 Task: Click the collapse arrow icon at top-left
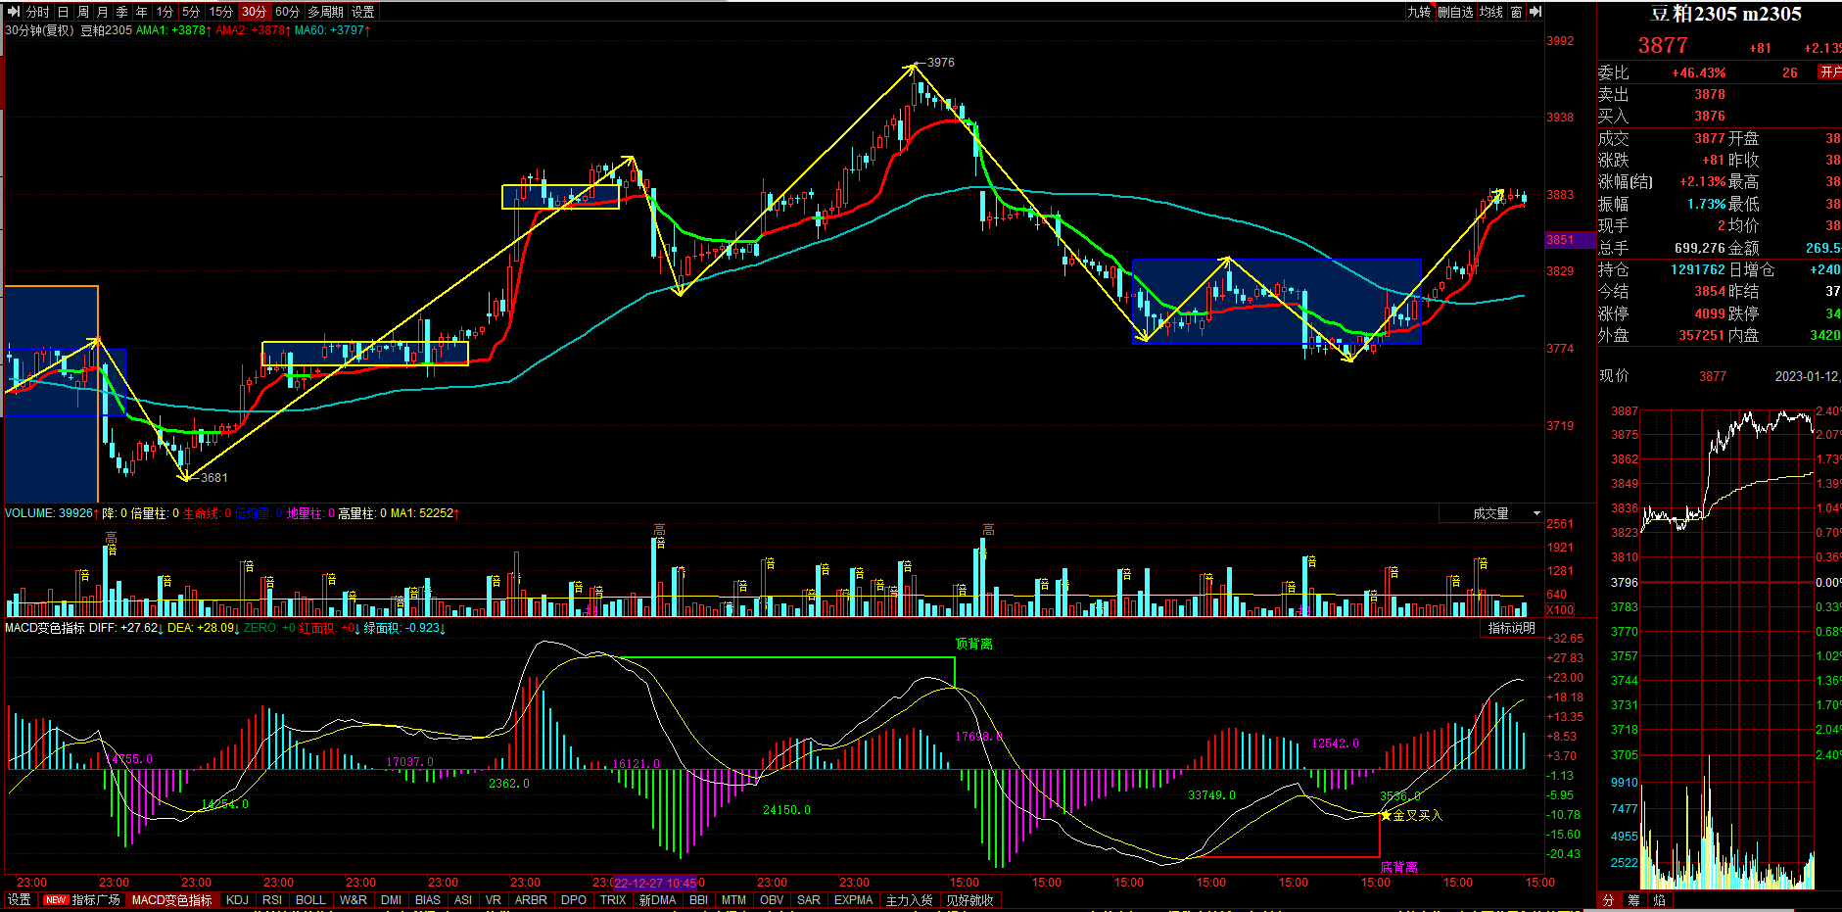13,12
